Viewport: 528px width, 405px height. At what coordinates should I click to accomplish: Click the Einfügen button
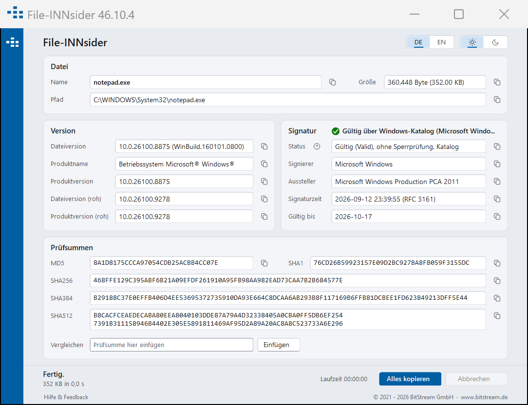(279, 345)
